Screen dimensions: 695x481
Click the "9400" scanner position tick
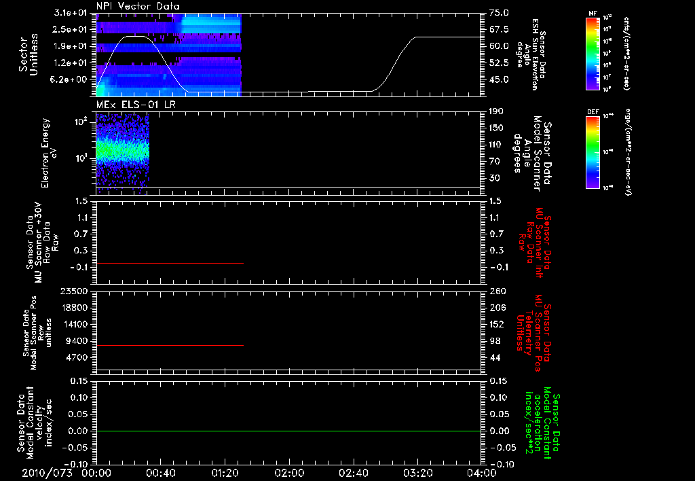[78, 341]
